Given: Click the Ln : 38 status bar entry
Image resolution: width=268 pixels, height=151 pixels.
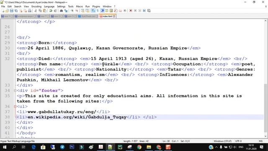Looking at the screenshot, I should (x=166, y=141).
